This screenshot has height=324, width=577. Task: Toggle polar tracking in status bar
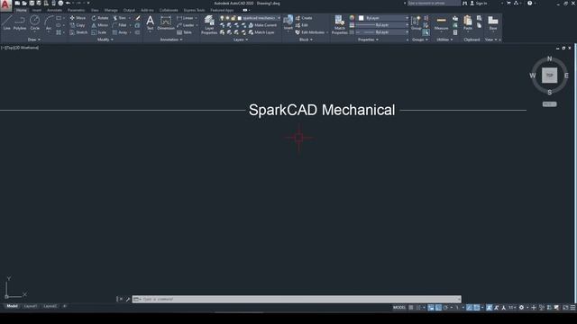pos(445,308)
